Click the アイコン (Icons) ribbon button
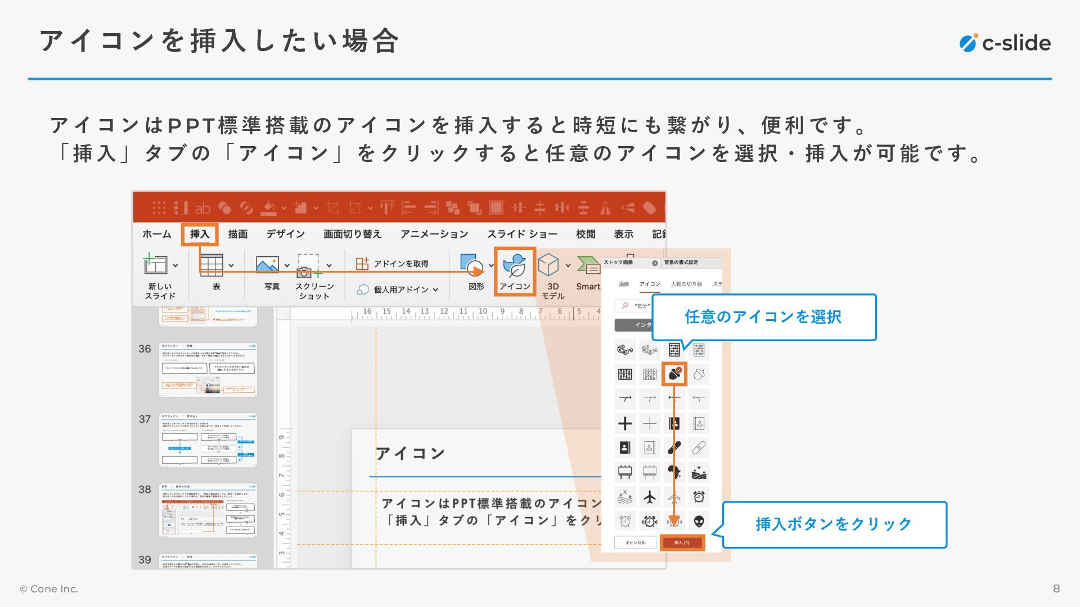This screenshot has height=607, width=1080. [515, 271]
